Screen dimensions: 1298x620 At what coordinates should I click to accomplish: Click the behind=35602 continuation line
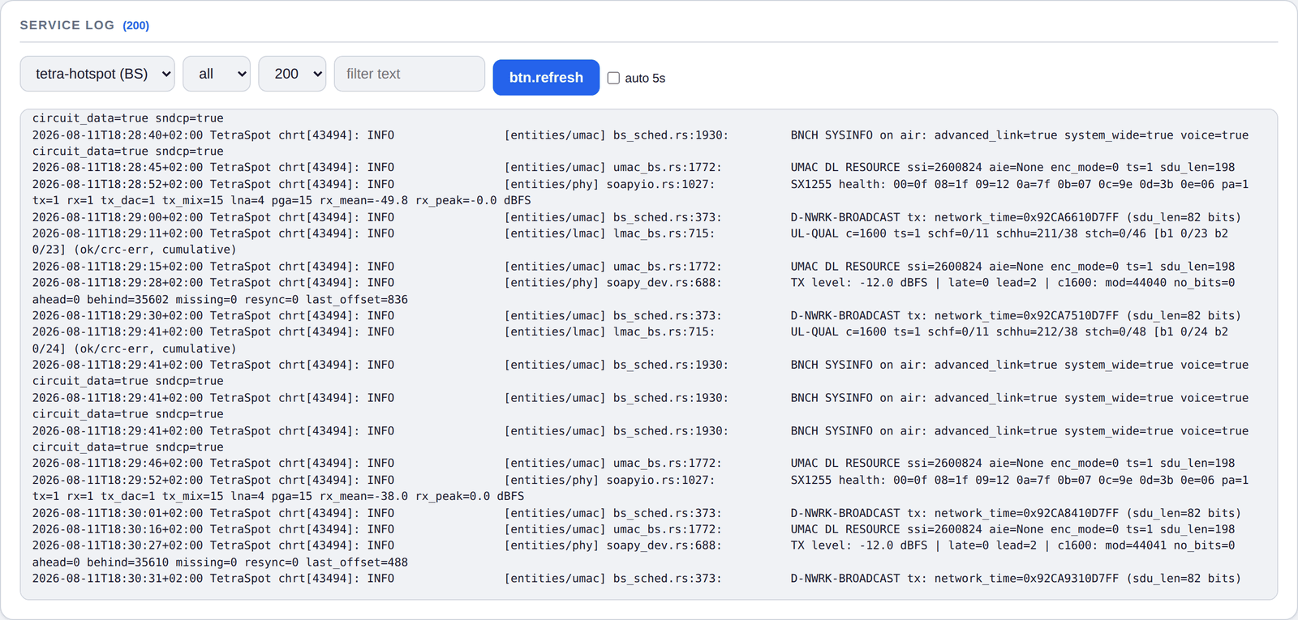pos(220,300)
